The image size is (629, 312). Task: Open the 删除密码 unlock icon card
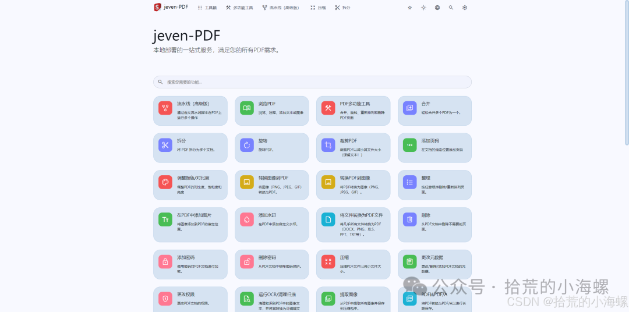[x=247, y=262]
